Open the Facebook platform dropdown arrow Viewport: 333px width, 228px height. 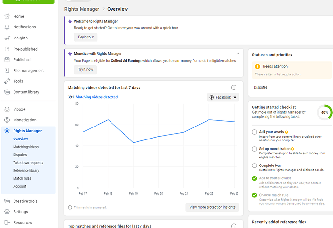click(x=235, y=97)
